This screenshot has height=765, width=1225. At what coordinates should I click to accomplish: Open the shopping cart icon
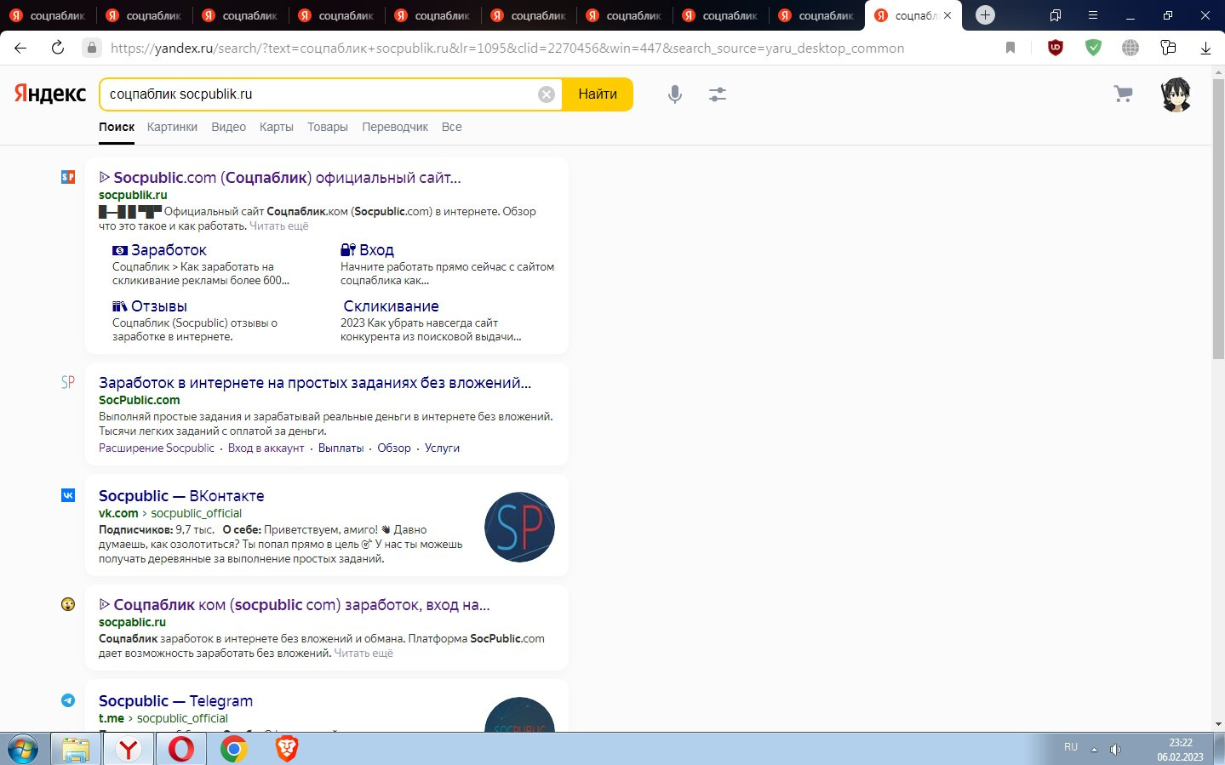coord(1124,94)
